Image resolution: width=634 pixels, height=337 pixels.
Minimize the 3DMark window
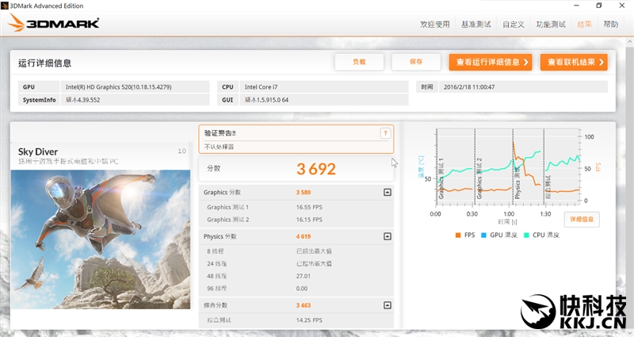[577, 6]
